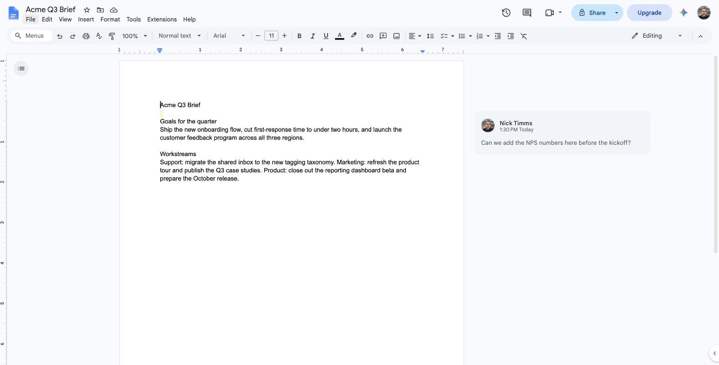The height and width of the screenshot is (365, 719).
Task: Run spelling and grammar check
Action: point(99,36)
